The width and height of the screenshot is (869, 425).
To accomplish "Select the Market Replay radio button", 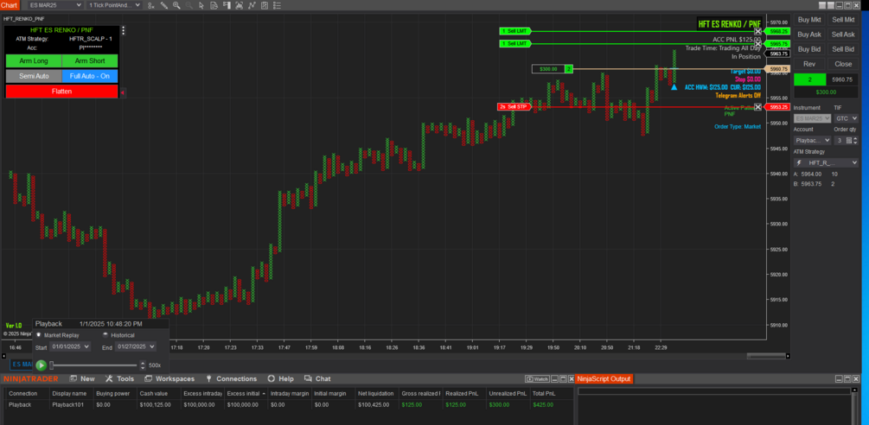I will [38, 335].
